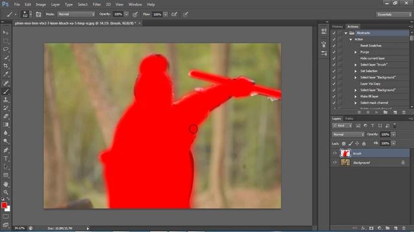The height and width of the screenshot is (232, 414).
Task: Switch to the Paths tab
Action: click(349, 119)
